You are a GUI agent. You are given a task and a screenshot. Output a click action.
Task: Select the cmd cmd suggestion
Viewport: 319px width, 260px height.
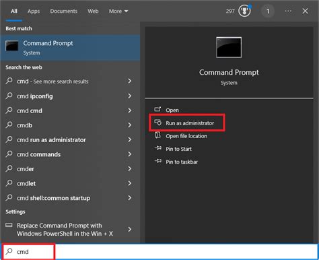(70, 110)
